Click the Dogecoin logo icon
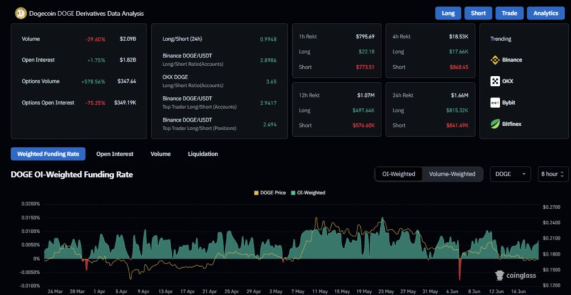 click(x=21, y=13)
